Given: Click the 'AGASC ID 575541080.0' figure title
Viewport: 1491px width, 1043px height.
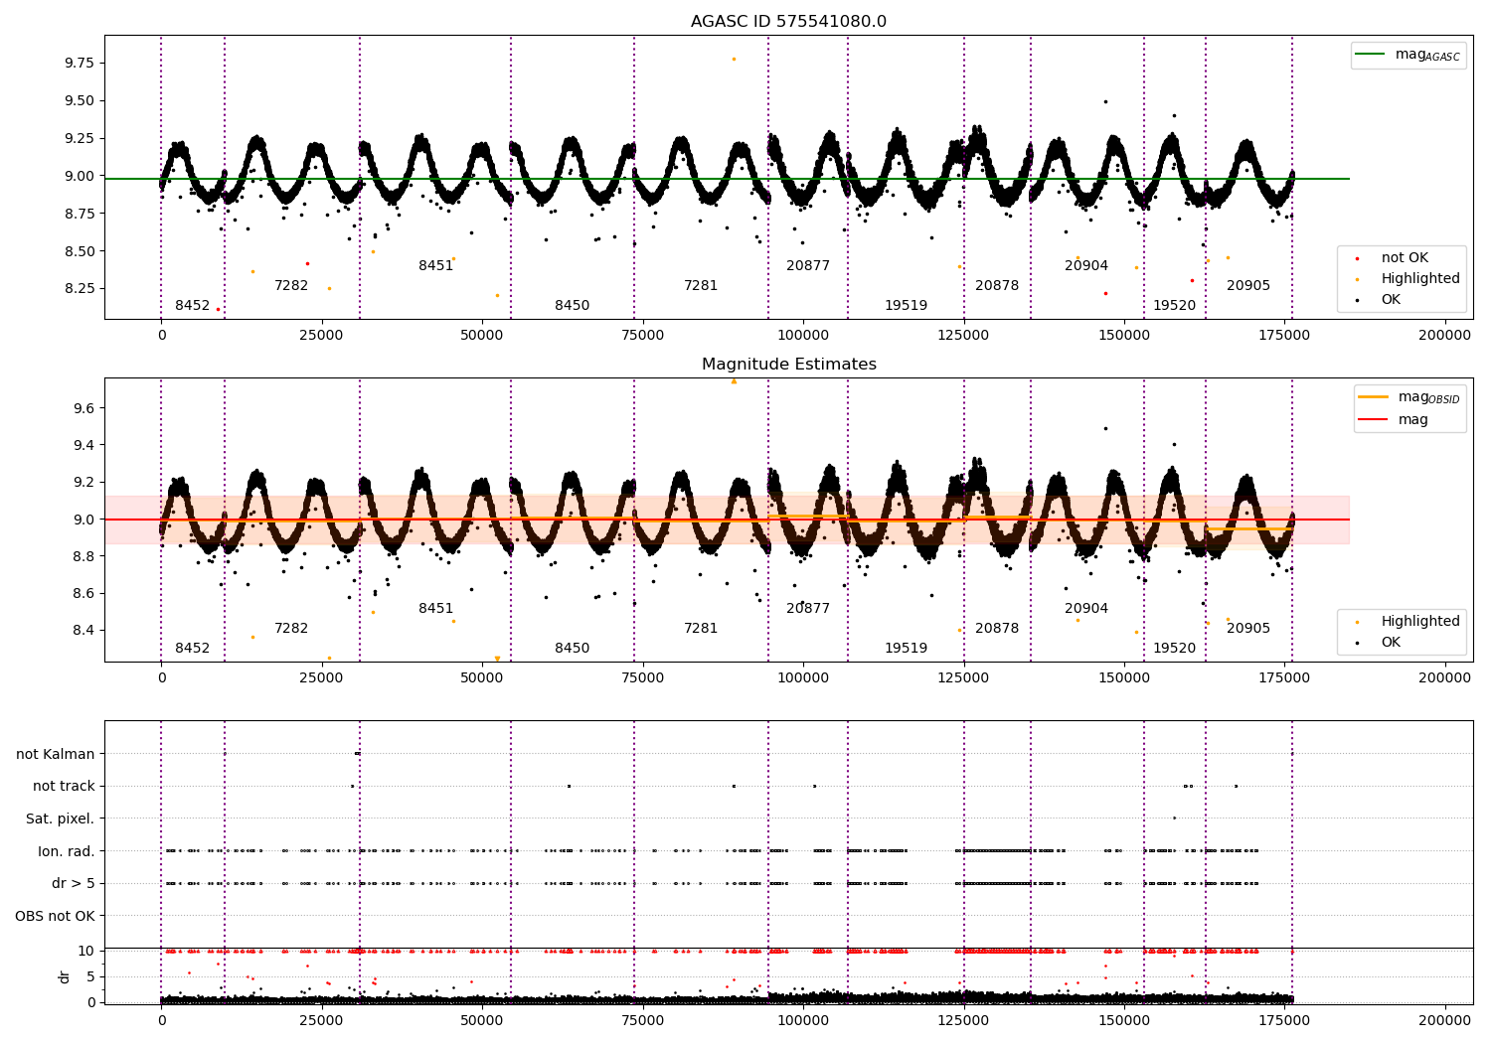Looking at the screenshot, I should pos(788,22).
